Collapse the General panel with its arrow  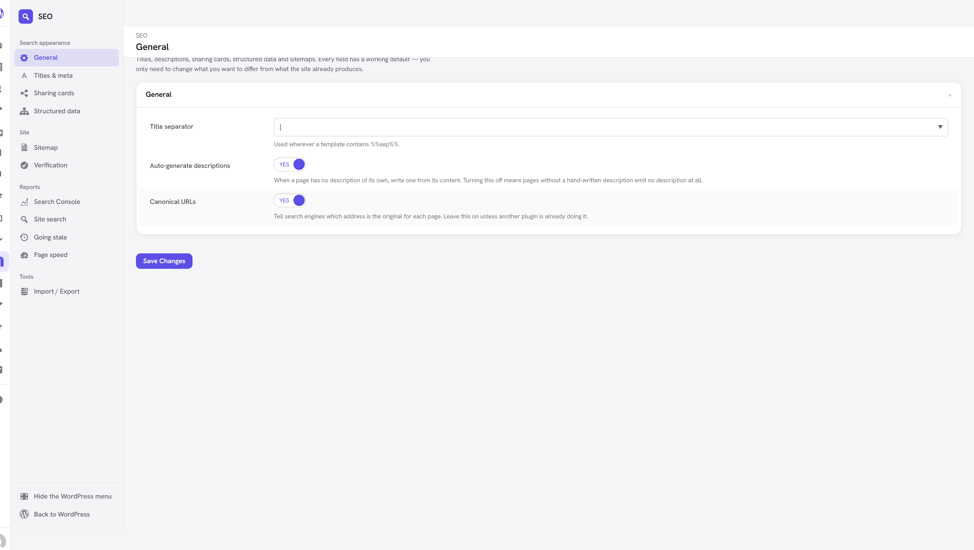pyautogui.click(x=950, y=94)
